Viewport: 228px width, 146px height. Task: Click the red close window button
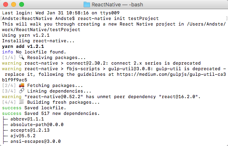coord(6,4)
